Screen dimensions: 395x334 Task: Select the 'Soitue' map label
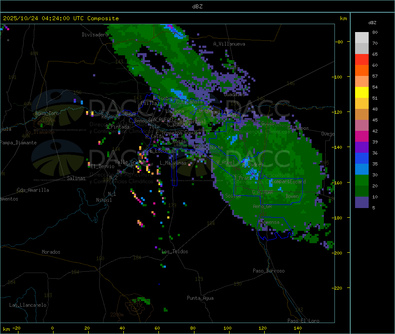pyautogui.click(x=233, y=196)
